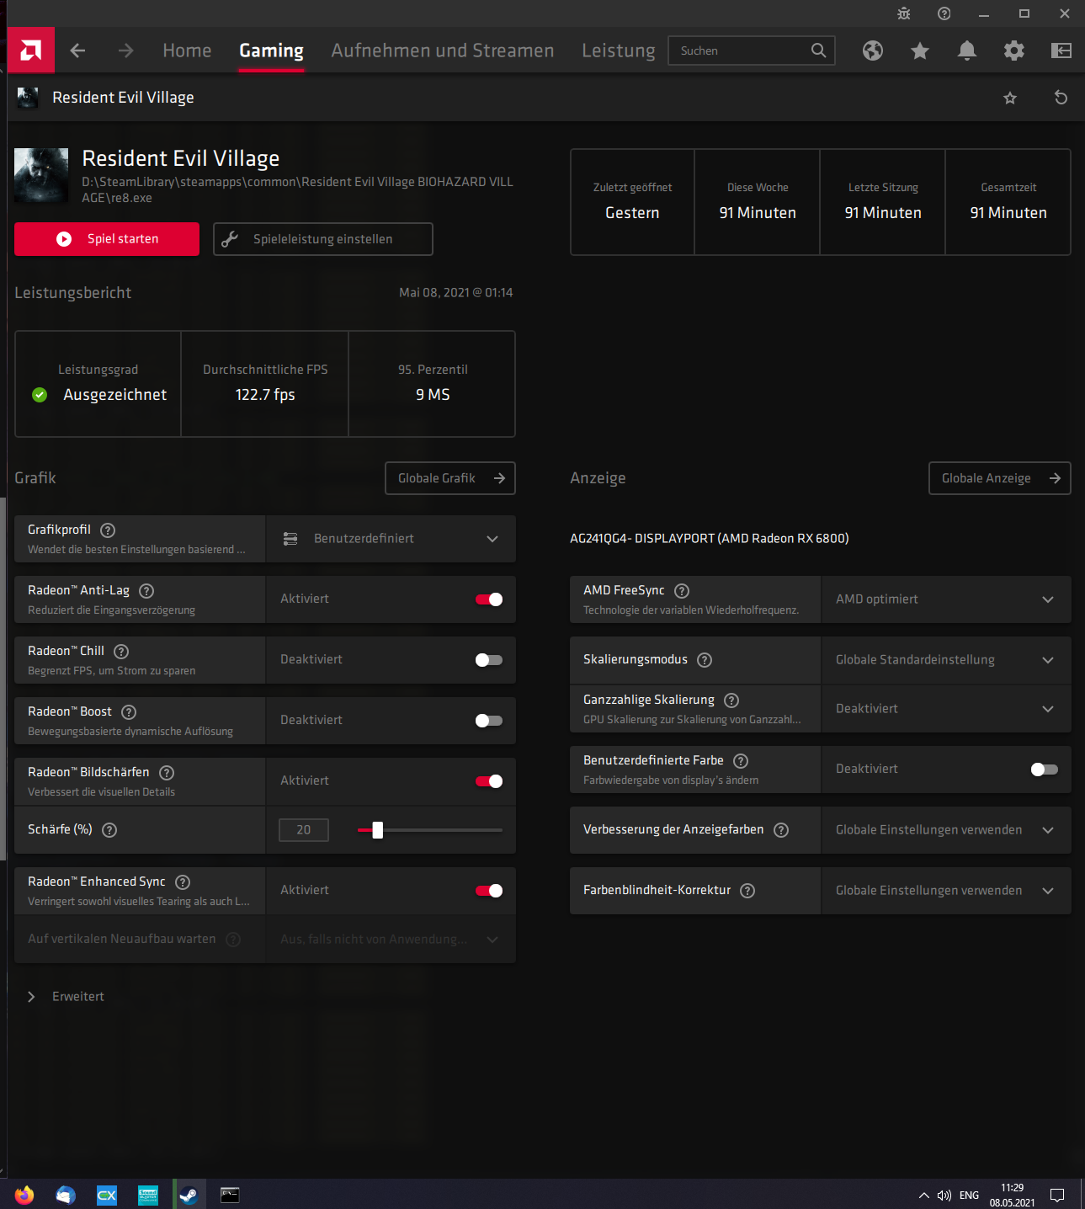Adjust the Schärfe slider handle
Image resolution: width=1085 pixels, height=1209 pixels.
pyautogui.click(x=378, y=830)
